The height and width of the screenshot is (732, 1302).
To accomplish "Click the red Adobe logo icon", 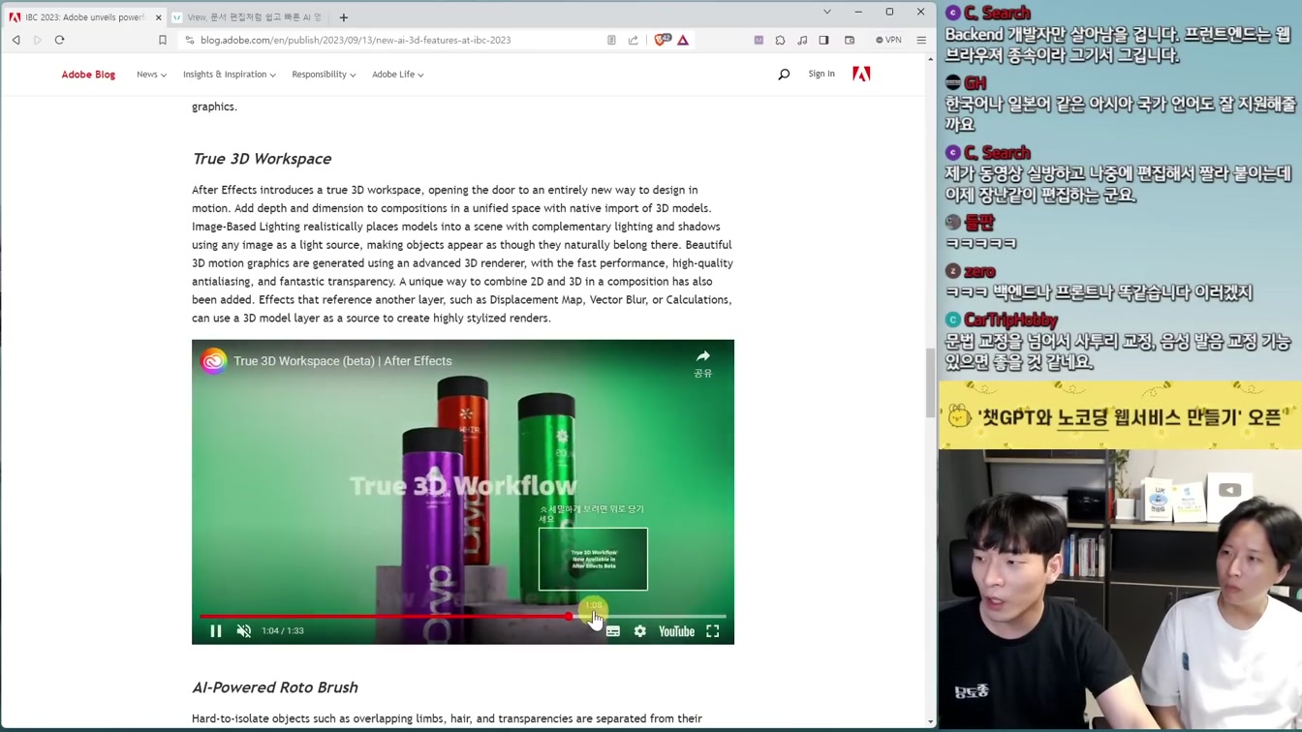I will tap(861, 74).
